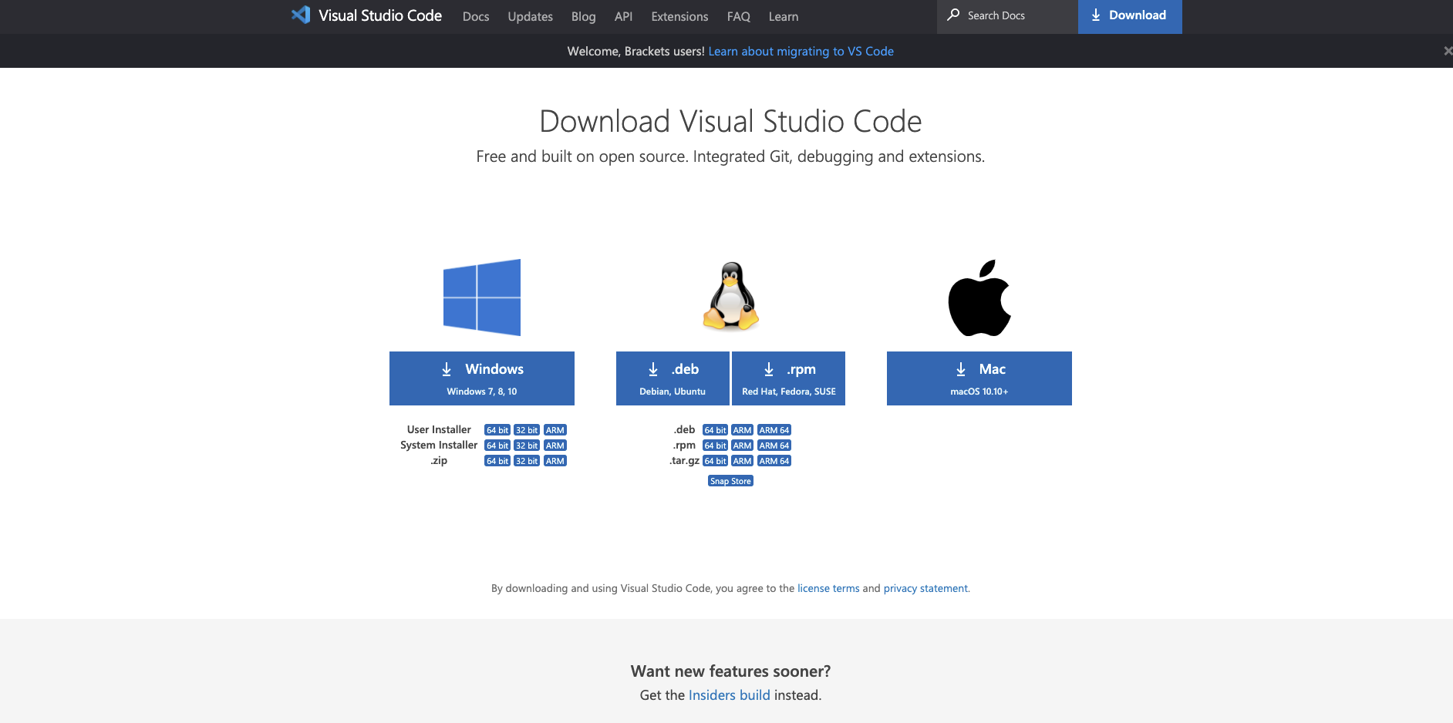Open the Snap Store link

730,481
